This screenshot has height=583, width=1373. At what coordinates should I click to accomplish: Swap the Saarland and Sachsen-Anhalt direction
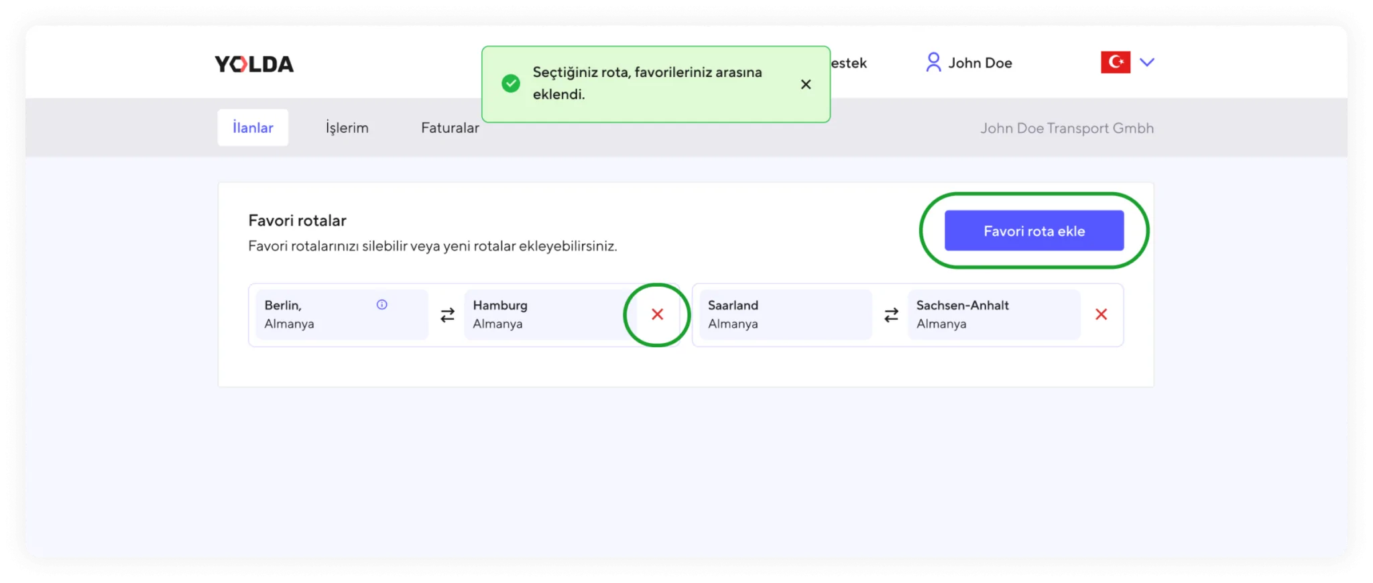(x=891, y=315)
